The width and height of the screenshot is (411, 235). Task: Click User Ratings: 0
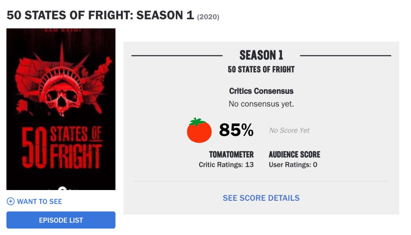(x=293, y=165)
